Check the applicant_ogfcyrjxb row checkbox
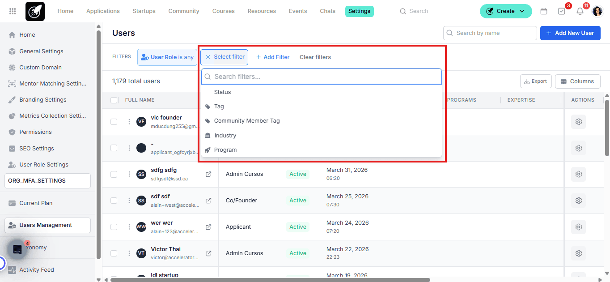 click(x=114, y=148)
